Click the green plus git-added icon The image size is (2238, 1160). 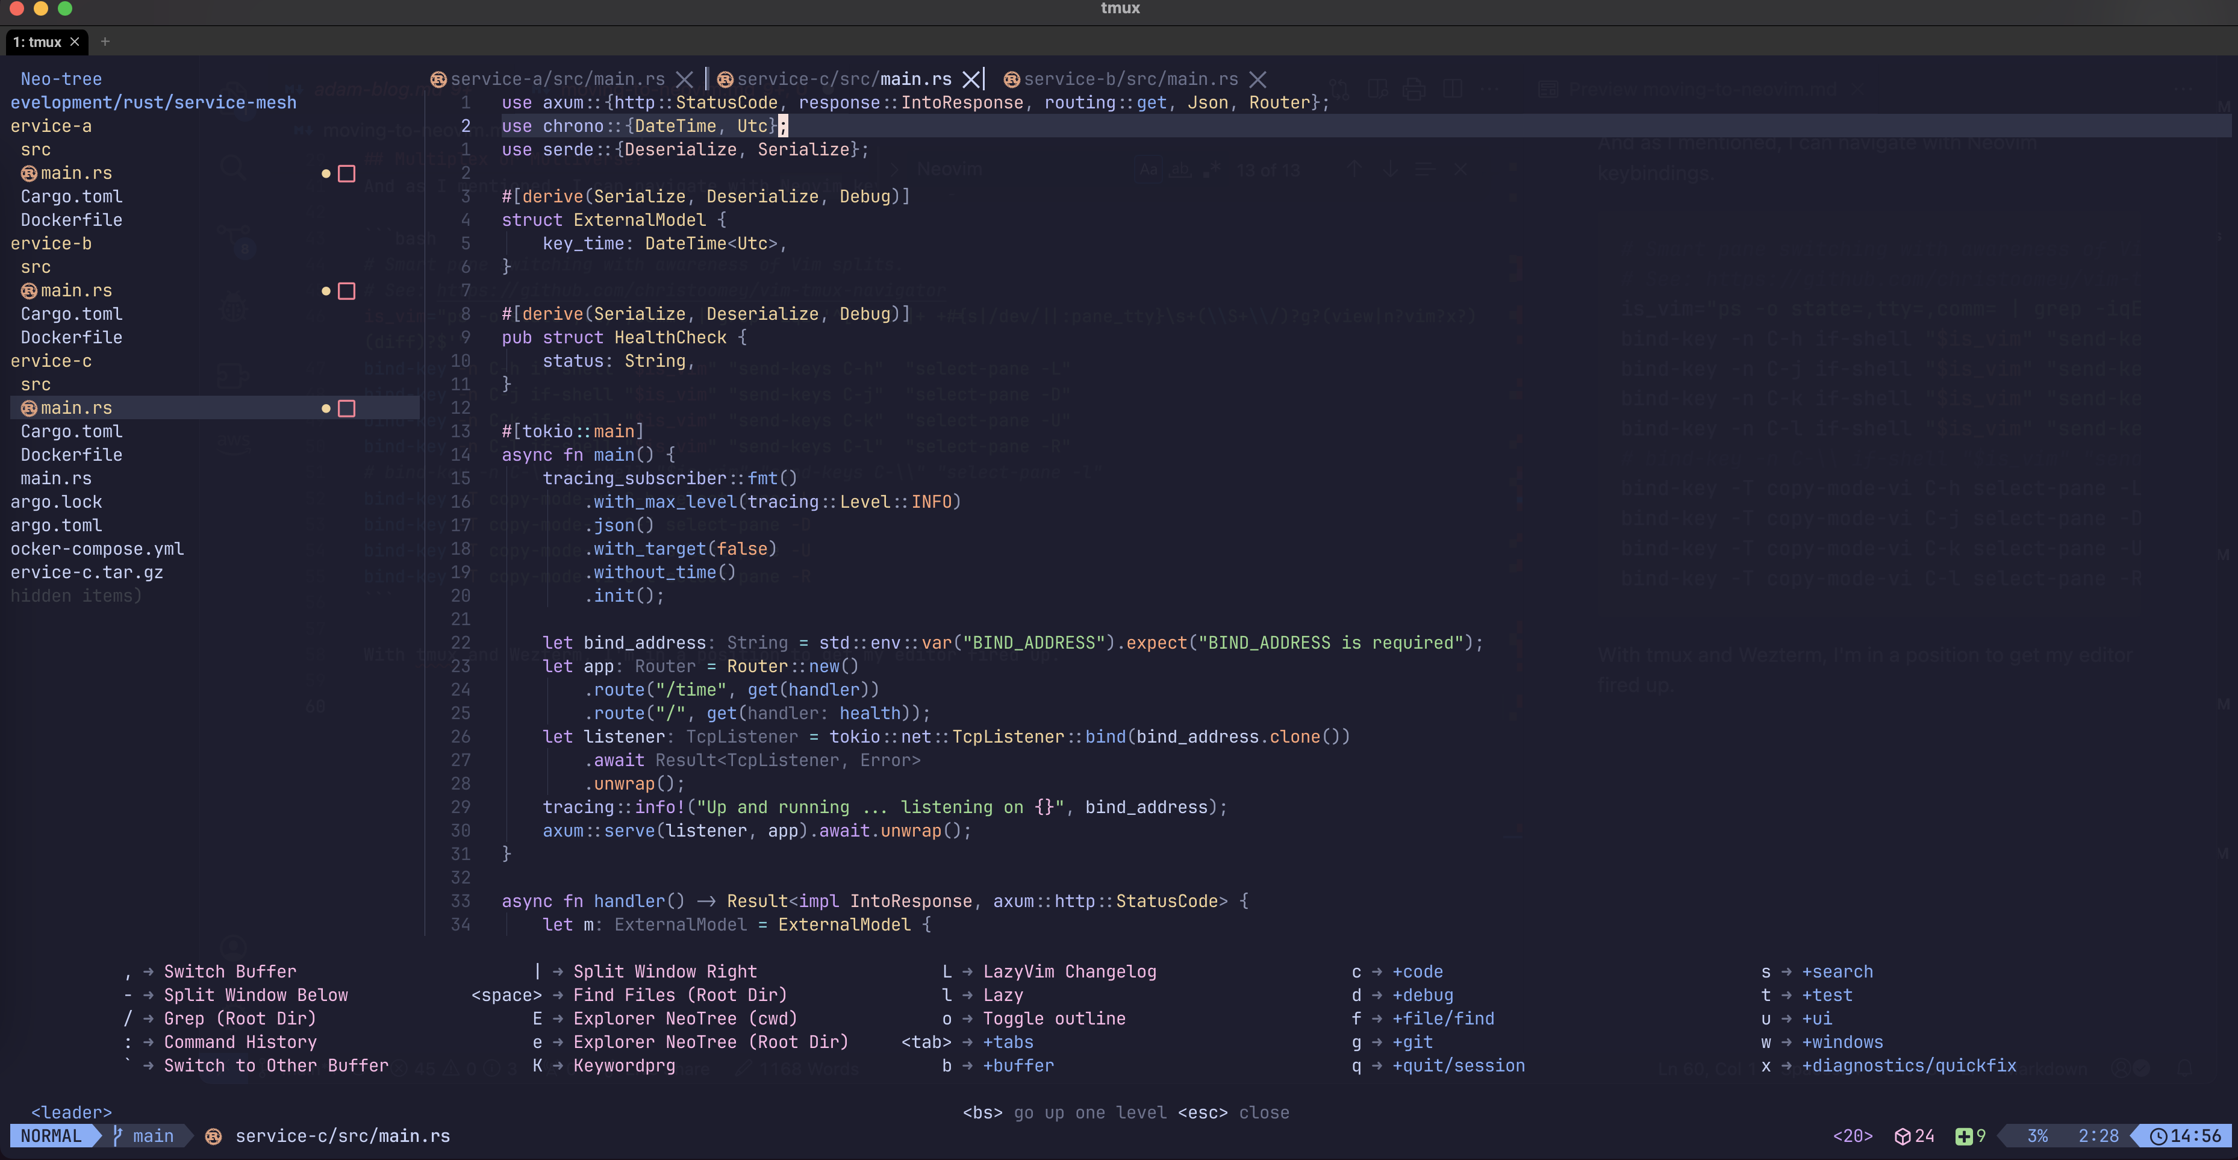(1963, 1136)
